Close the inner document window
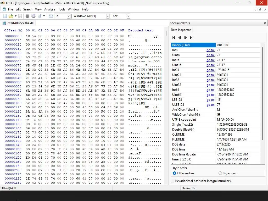268x201 pixels. [265, 10]
